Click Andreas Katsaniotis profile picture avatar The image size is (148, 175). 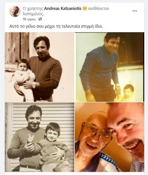(15, 11)
